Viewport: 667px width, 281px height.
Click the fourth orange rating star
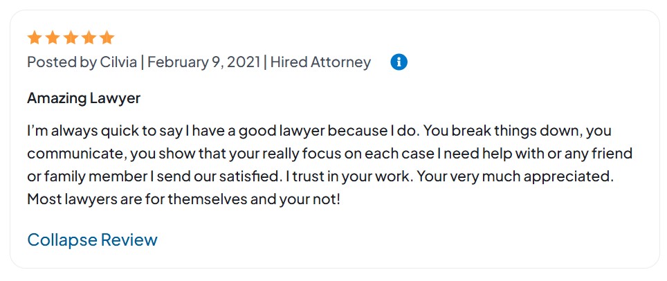(89, 37)
